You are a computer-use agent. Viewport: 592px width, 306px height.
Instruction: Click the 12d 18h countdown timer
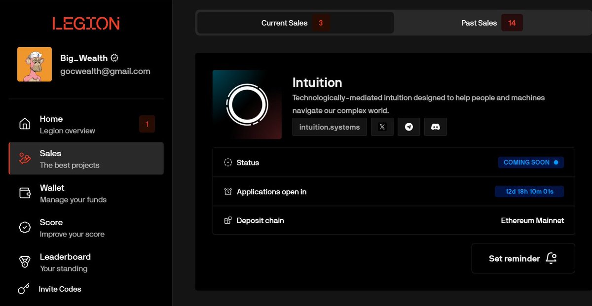[x=529, y=192]
